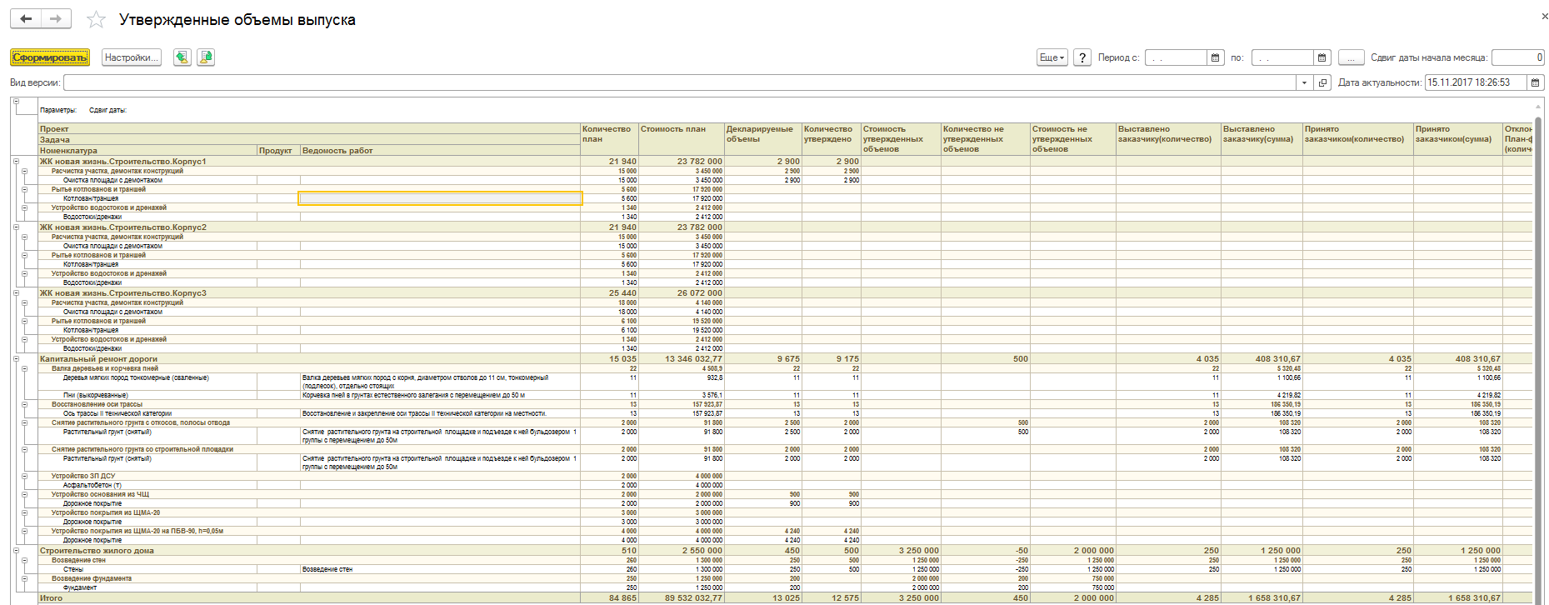1549x605 pixels.
Task: Click the Период с date input field
Action: [1176, 57]
